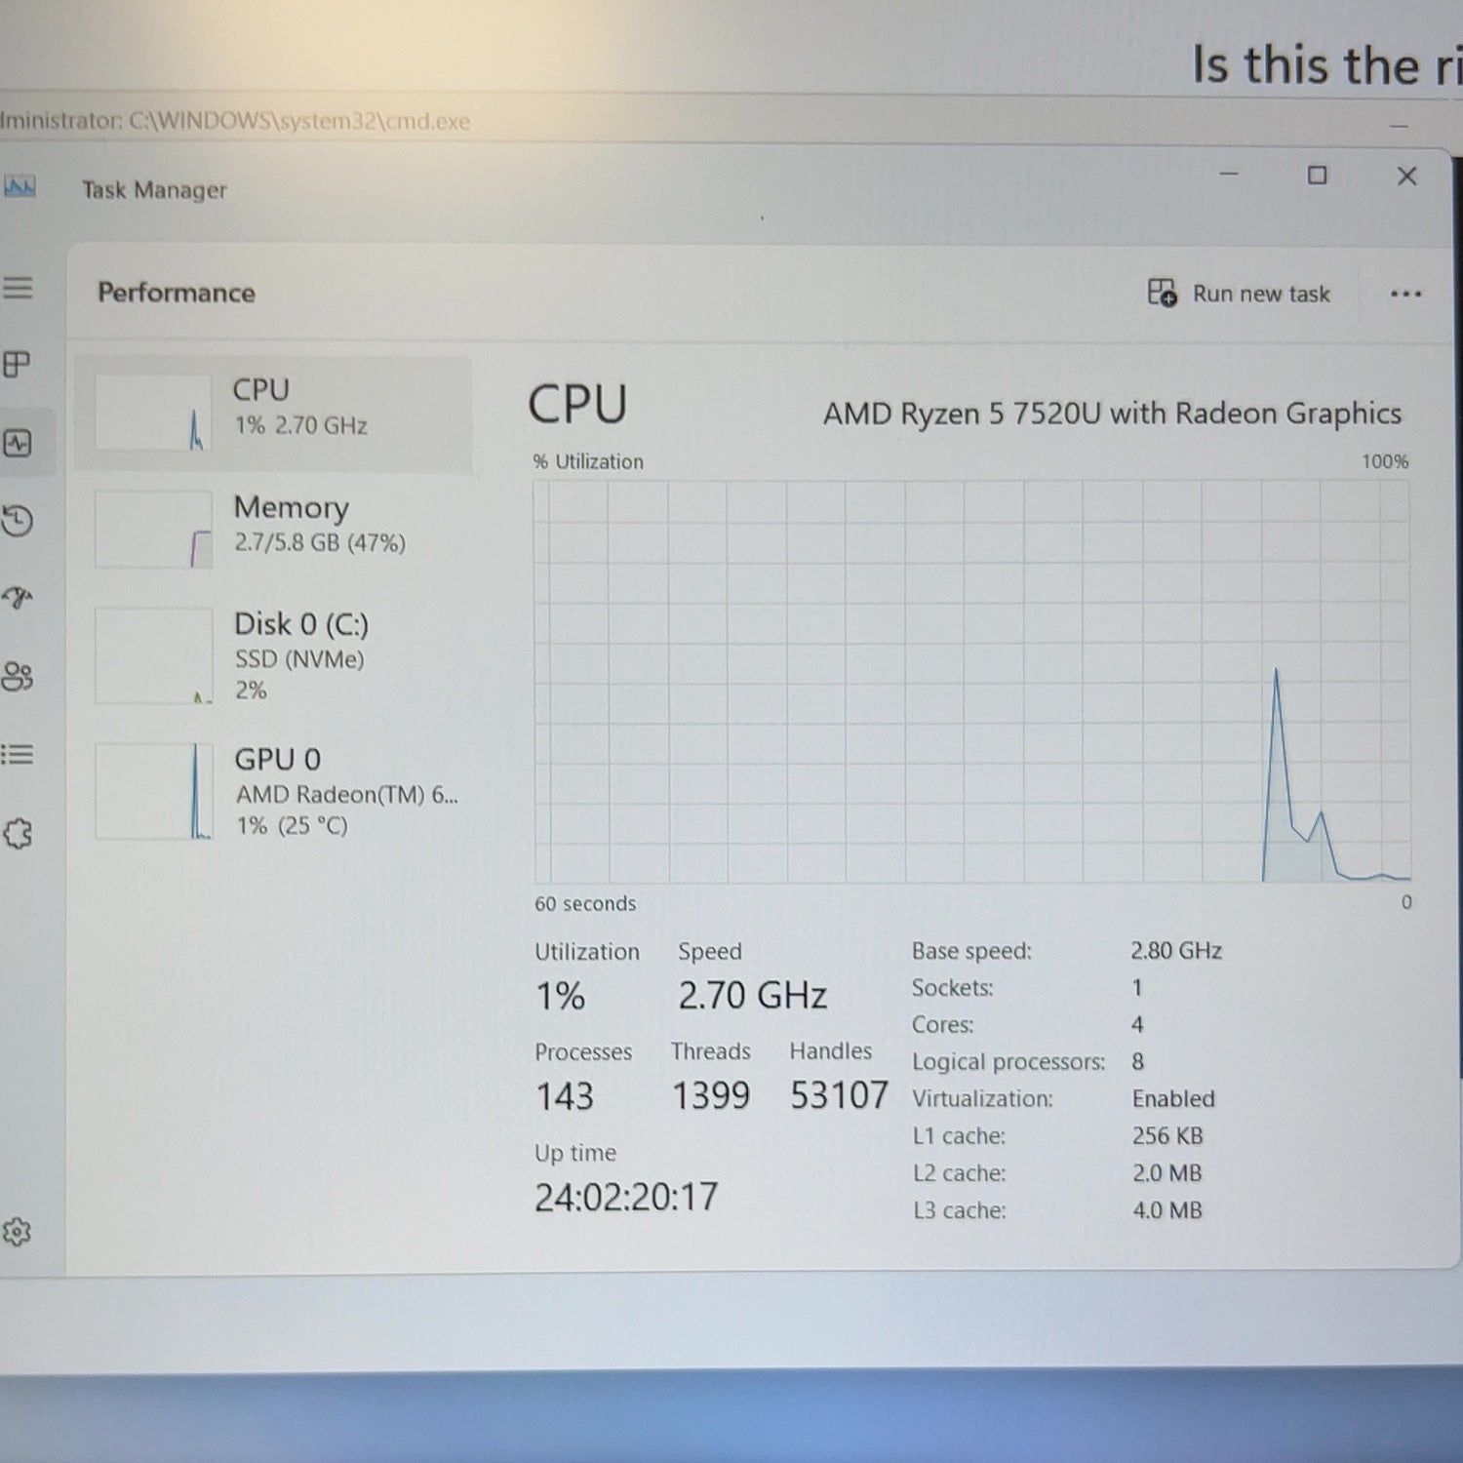Screen dimensions: 1463x1463
Task: Select the Memory performance item
Action: [x=273, y=530]
